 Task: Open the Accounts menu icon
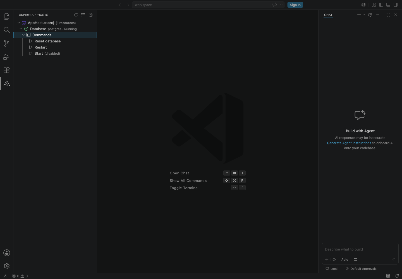[x=7, y=253]
